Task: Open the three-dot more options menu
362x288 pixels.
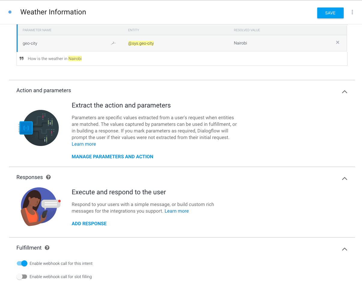Action: [x=352, y=12]
